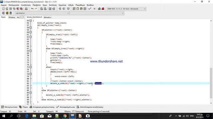The image size is (213, 119).
Task: Open the AStyle menu
Action: 71,5
